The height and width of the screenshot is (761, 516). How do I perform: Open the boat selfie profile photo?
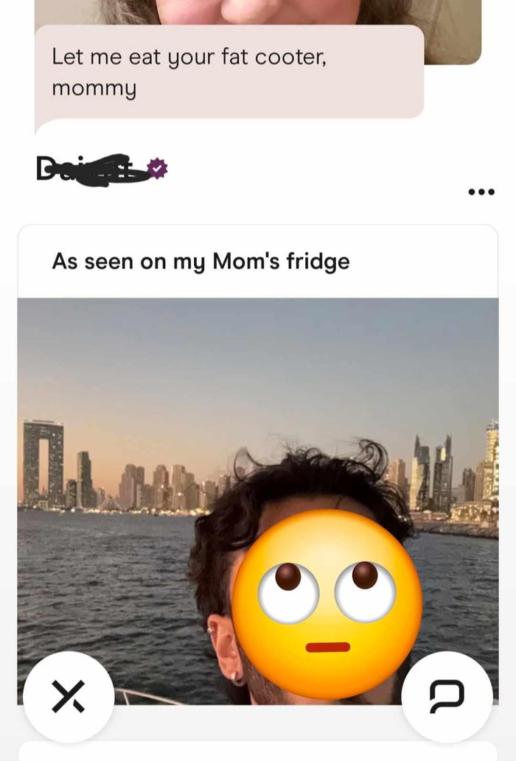258,501
